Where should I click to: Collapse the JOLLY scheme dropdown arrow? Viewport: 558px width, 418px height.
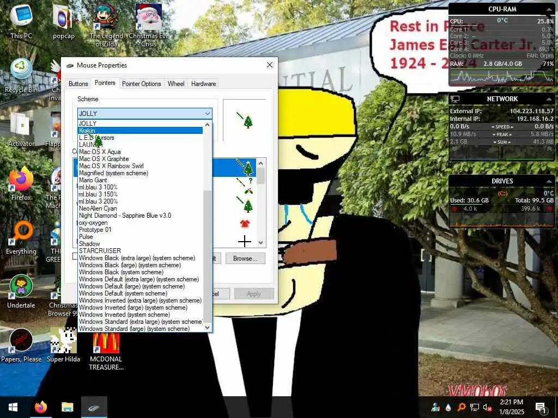click(208, 114)
